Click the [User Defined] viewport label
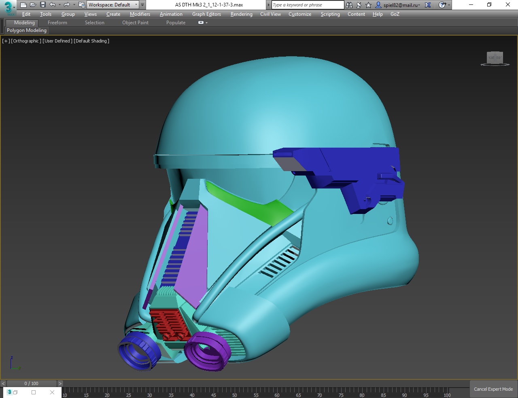518x398 pixels. 57,41
